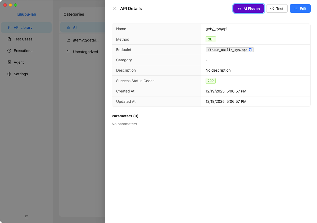Go to the Test Cases menu item
This screenshot has width=317, height=223.
(x=23, y=39)
